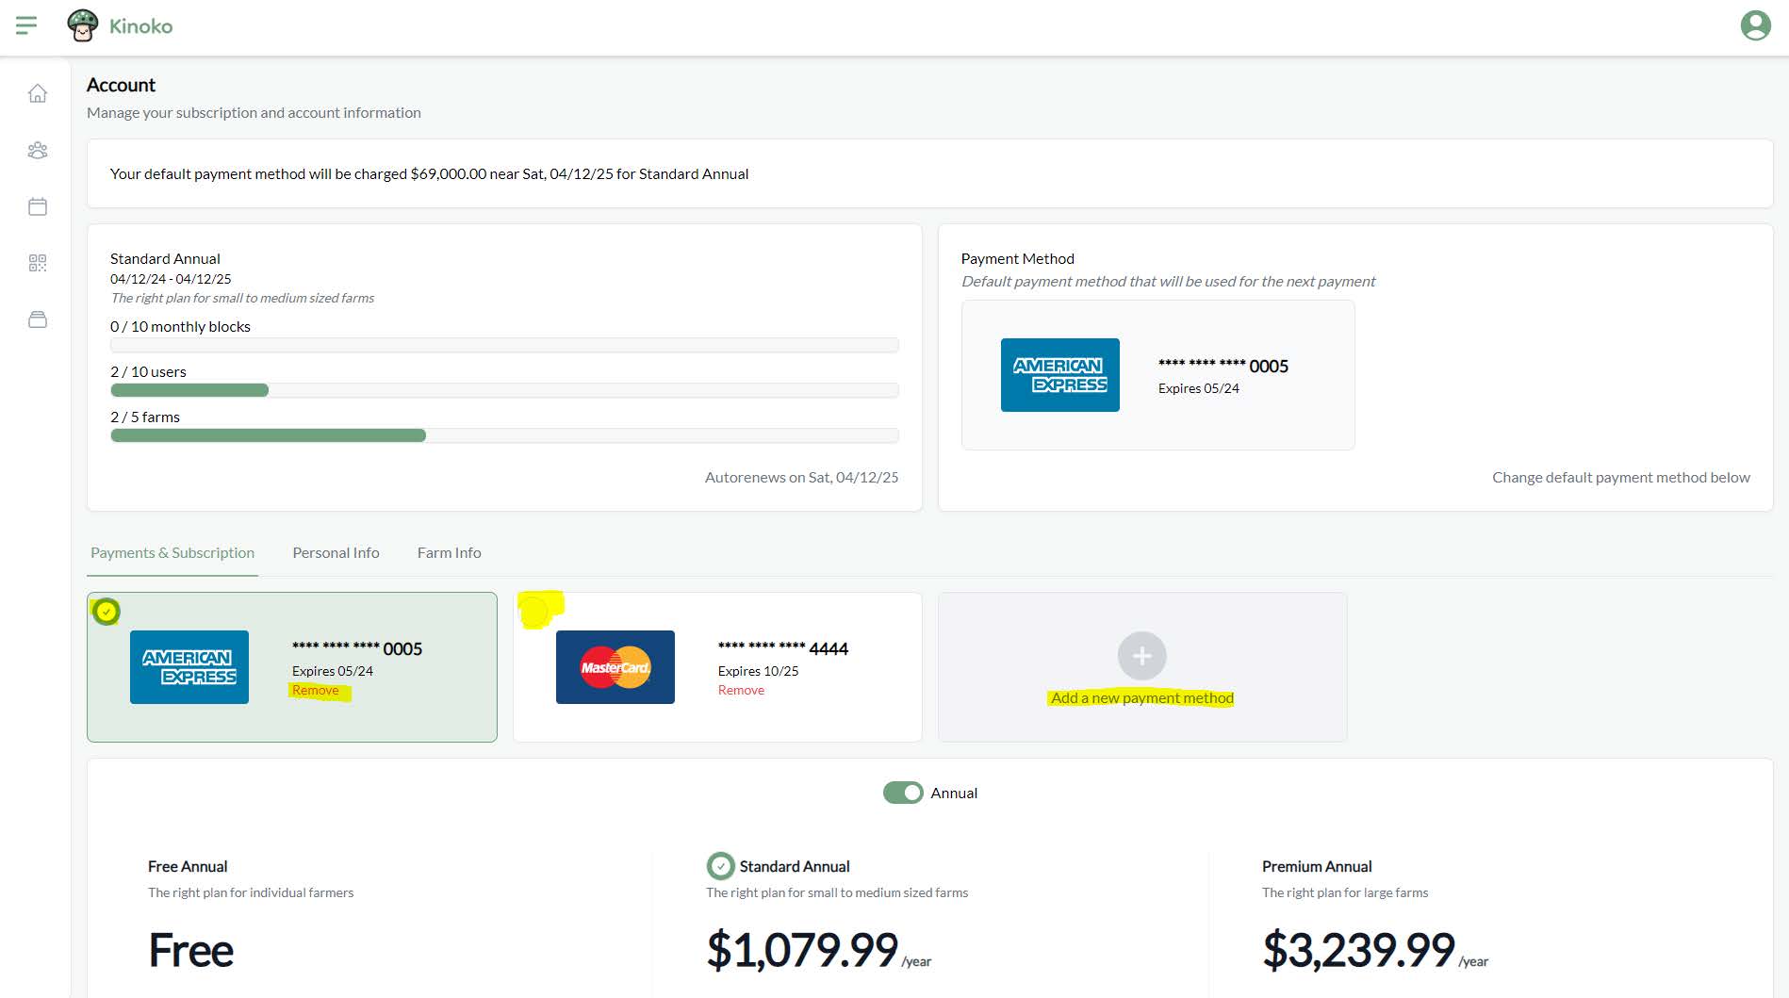Click the plus icon to add payment method

(1141, 656)
